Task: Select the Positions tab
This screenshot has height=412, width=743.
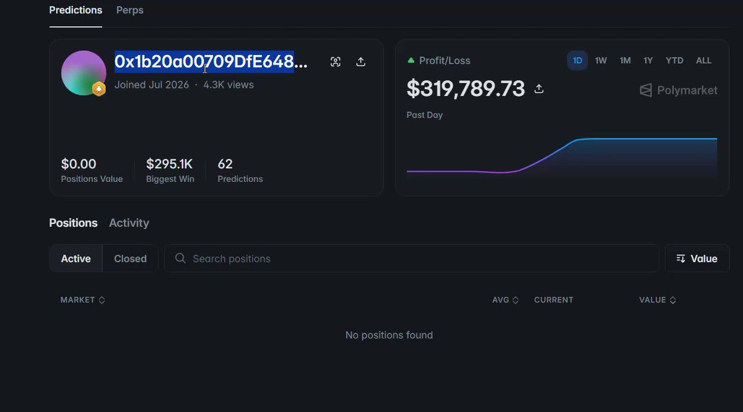Action: (73, 223)
